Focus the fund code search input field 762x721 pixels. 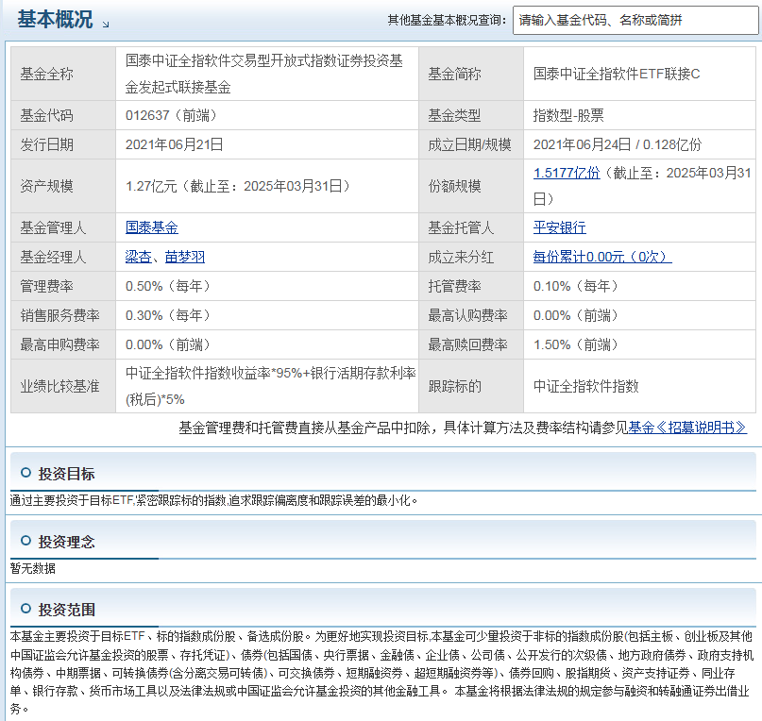(635, 21)
